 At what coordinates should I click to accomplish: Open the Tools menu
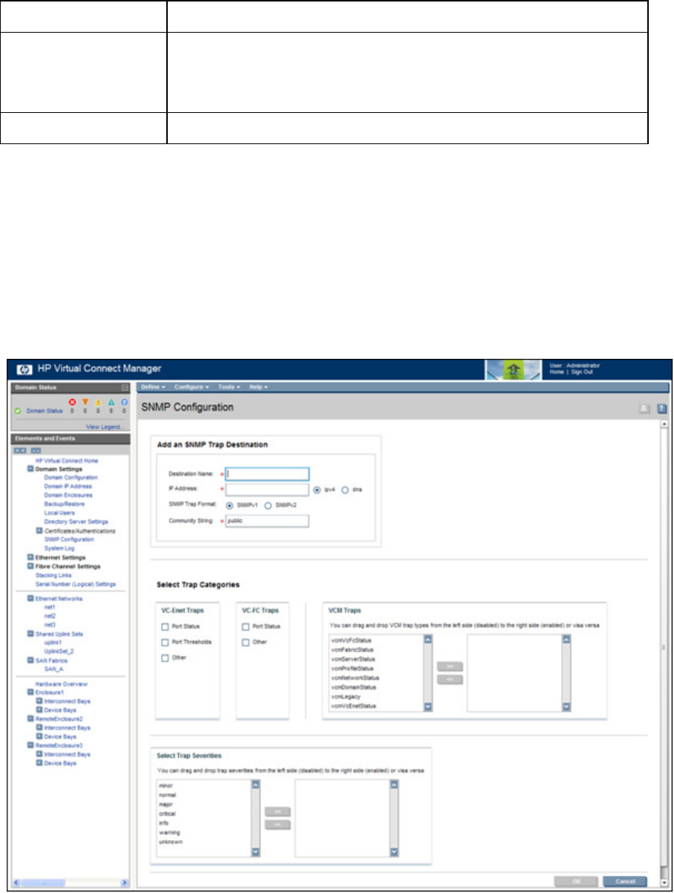click(229, 388)
